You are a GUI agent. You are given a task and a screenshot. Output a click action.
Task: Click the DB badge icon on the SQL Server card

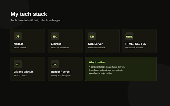92,36
